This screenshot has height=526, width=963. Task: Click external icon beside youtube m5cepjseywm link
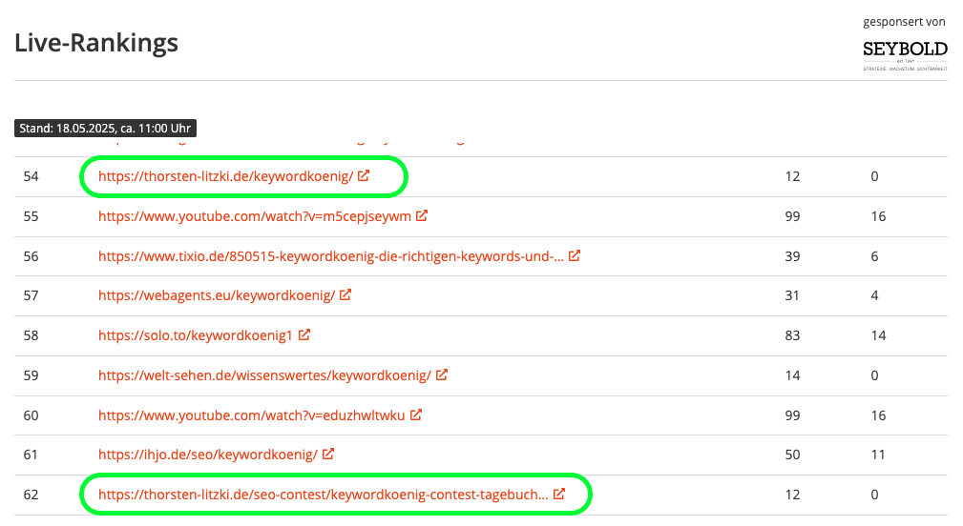pyautogui.click(x=421, y=215)
